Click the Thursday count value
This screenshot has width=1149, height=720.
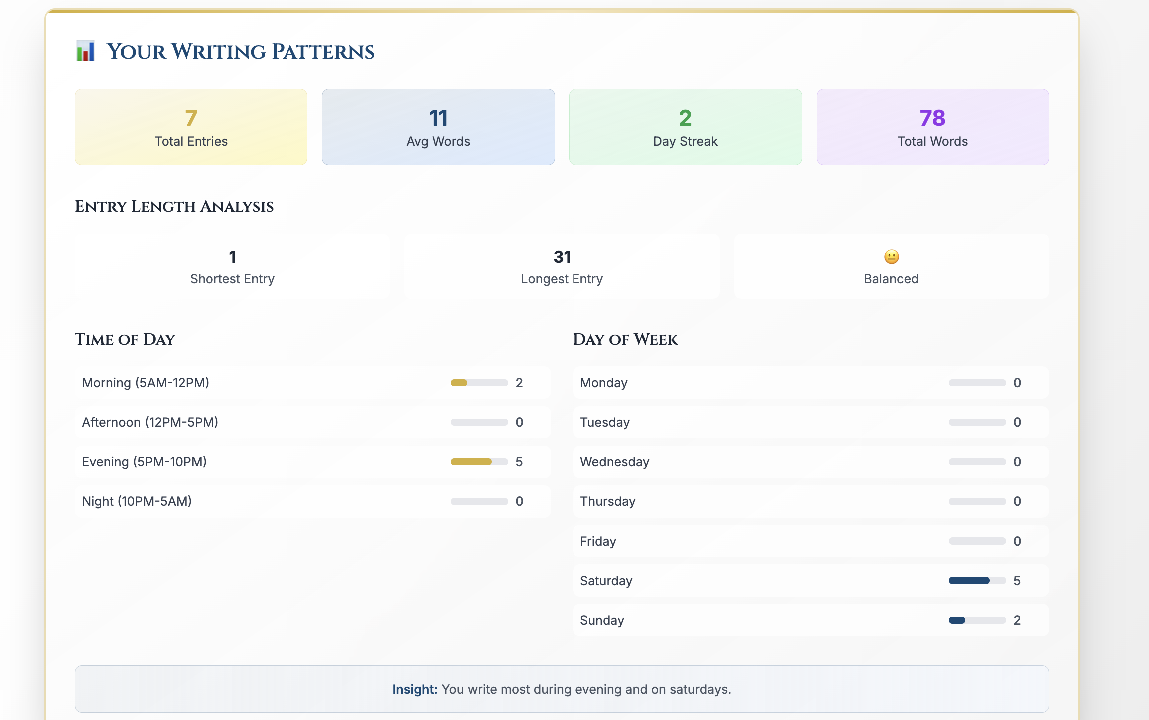click(x=1017, y=501)
